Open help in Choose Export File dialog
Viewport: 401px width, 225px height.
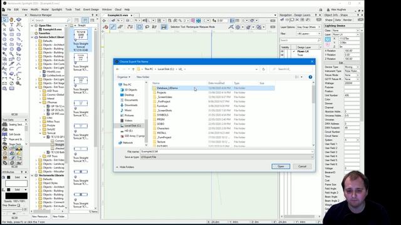pos(310,77)
